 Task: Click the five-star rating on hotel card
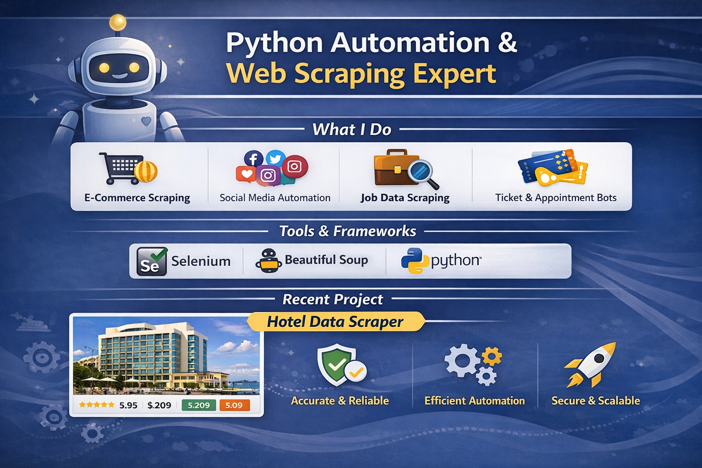tap(96, 405)
